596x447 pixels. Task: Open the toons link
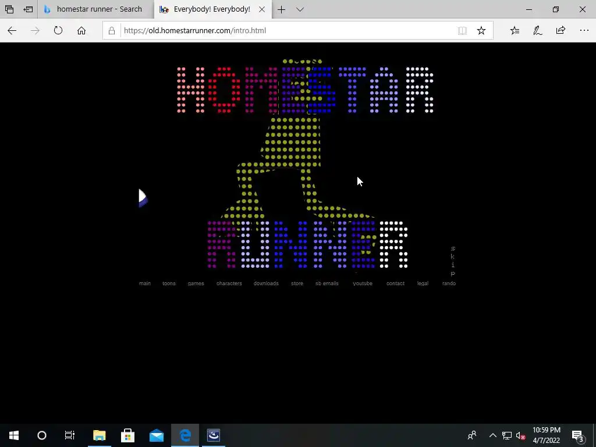click(x=169, y=283)
